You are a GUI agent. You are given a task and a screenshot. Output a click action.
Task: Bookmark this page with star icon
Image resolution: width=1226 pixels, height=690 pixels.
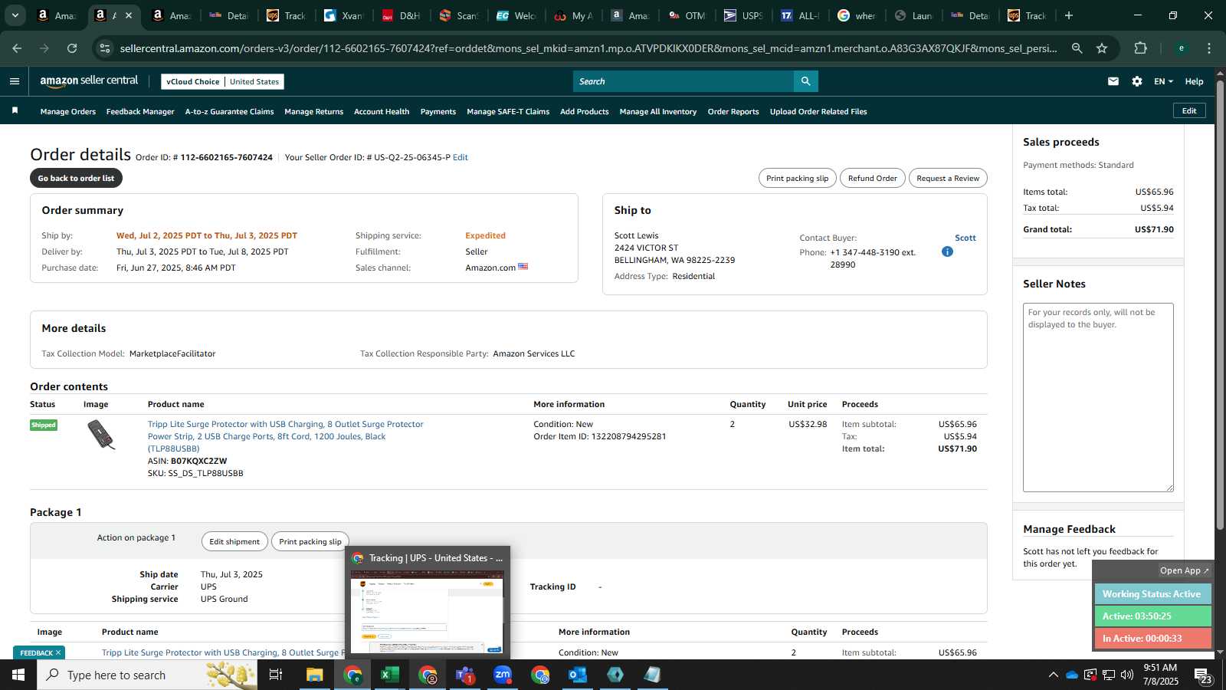[x=1102, y=48]
